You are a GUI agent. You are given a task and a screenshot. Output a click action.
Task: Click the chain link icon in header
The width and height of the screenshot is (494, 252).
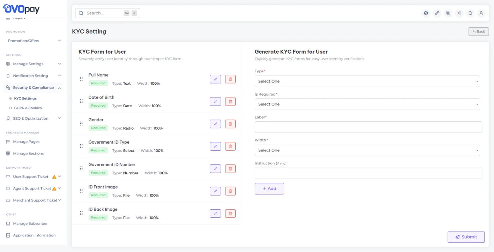tap(437, 13)
